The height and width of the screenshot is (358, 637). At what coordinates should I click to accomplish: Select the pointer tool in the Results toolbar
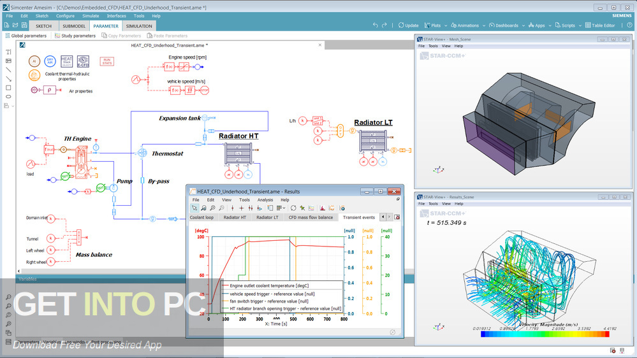pos(194,208)
